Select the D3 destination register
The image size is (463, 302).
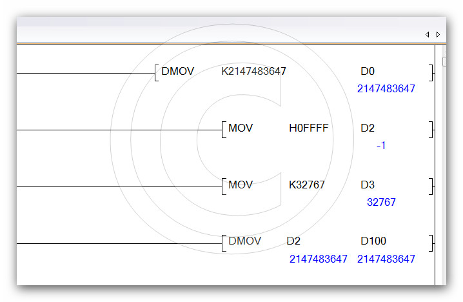[368, 185]
